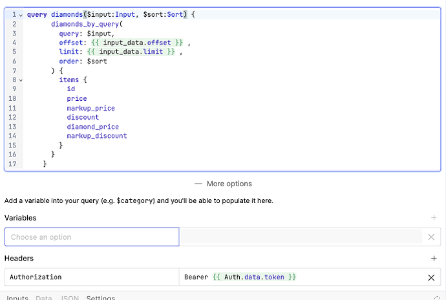446x300 pixels.
Task: Edit the Bearer token header value
Action: 301,277
